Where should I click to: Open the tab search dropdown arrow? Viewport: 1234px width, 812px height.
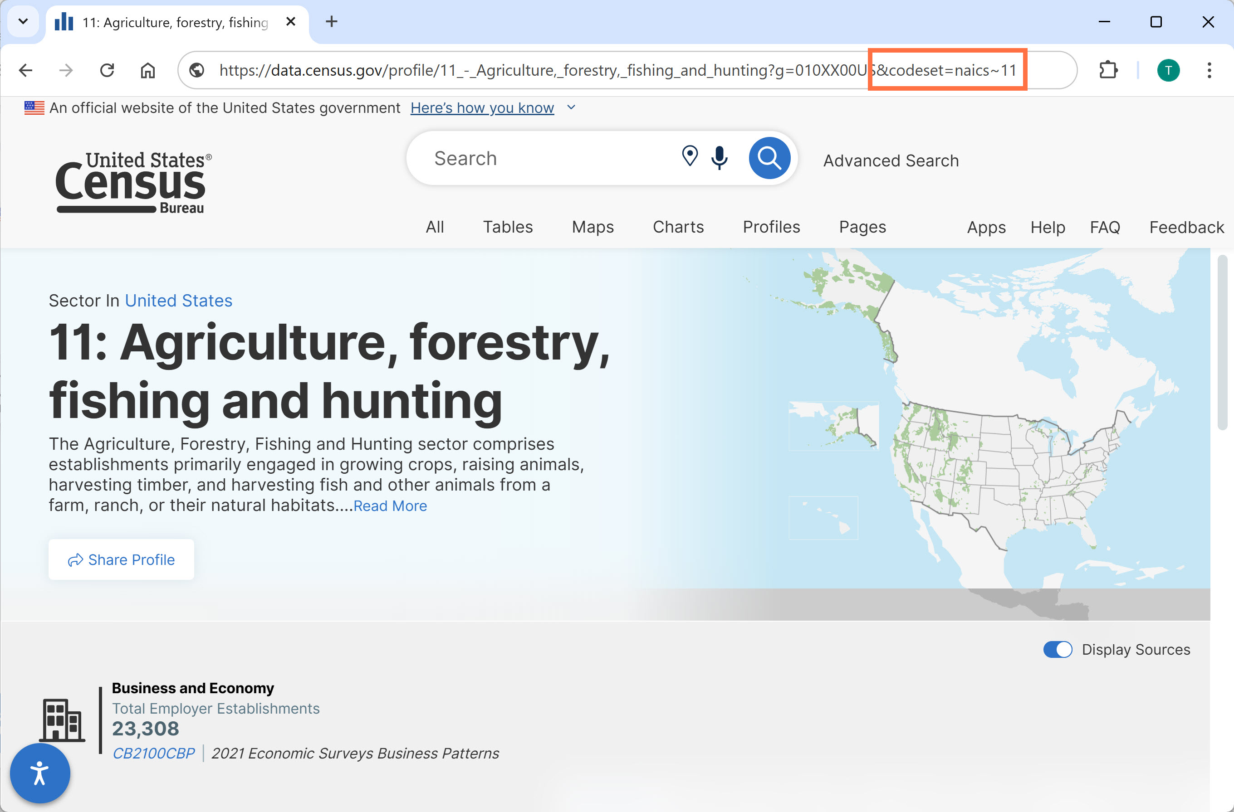(23, 21)
